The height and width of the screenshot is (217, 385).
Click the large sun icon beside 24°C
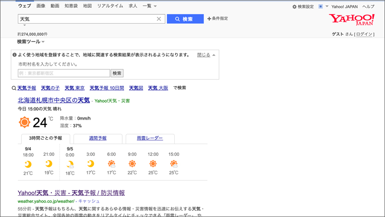point(25,122)
